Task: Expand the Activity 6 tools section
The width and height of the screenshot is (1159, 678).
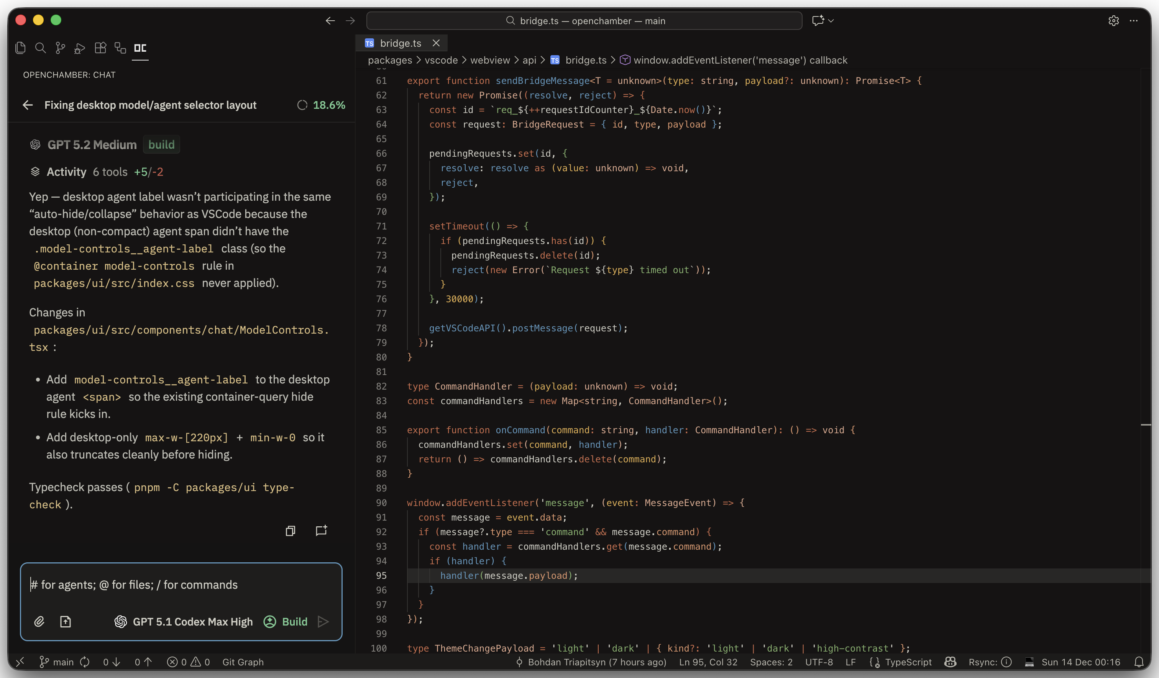Action: coord(96,172)
